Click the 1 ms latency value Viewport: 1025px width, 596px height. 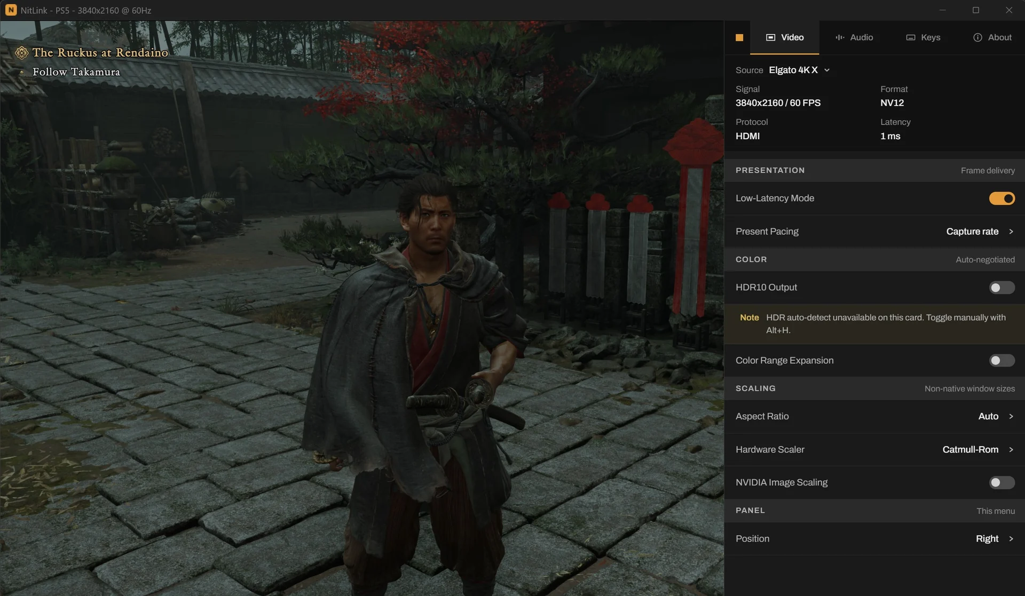[890, 136]
